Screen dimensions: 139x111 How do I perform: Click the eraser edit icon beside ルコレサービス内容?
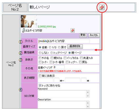(73, 30)
